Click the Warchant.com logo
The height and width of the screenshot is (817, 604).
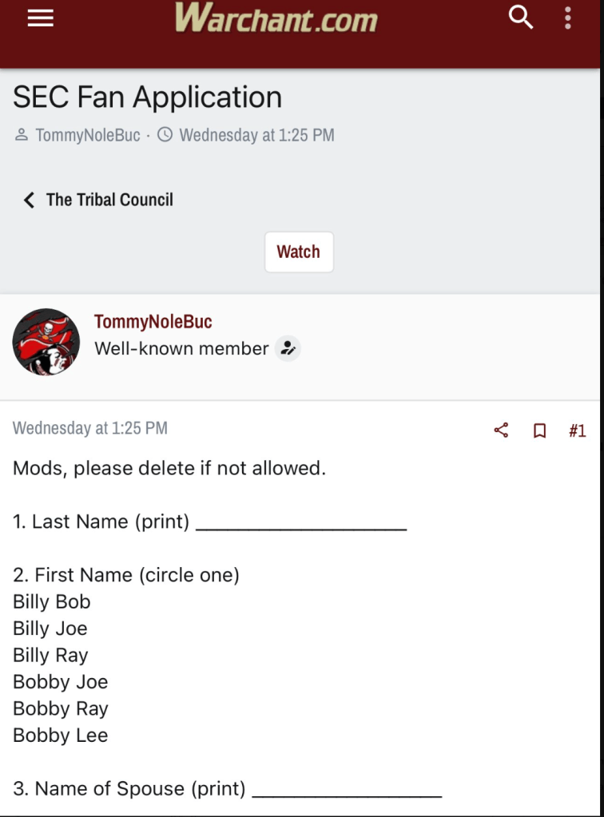(276, 18)
